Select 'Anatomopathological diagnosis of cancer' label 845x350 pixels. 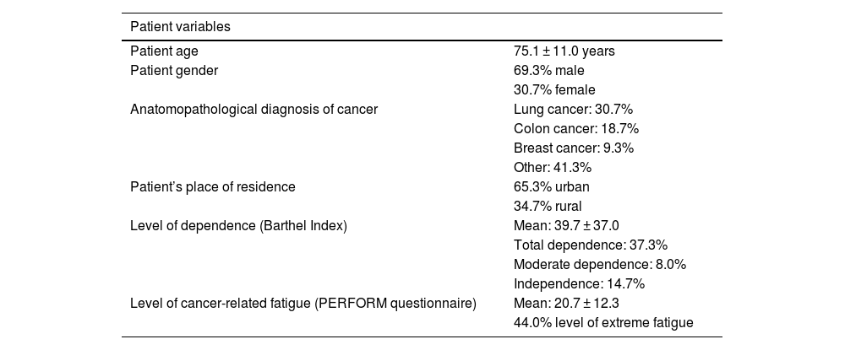point(253,110)
